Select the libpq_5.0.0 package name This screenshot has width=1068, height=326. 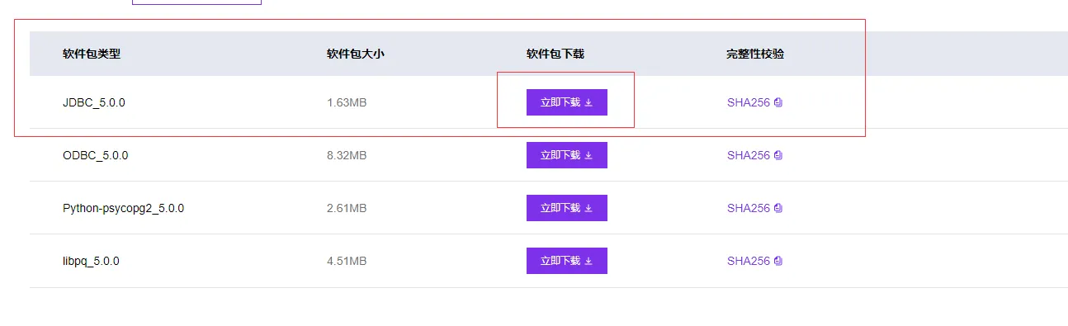92,262
